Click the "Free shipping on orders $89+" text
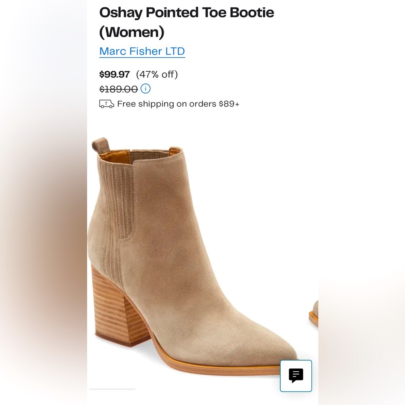 tap(178, 104)
